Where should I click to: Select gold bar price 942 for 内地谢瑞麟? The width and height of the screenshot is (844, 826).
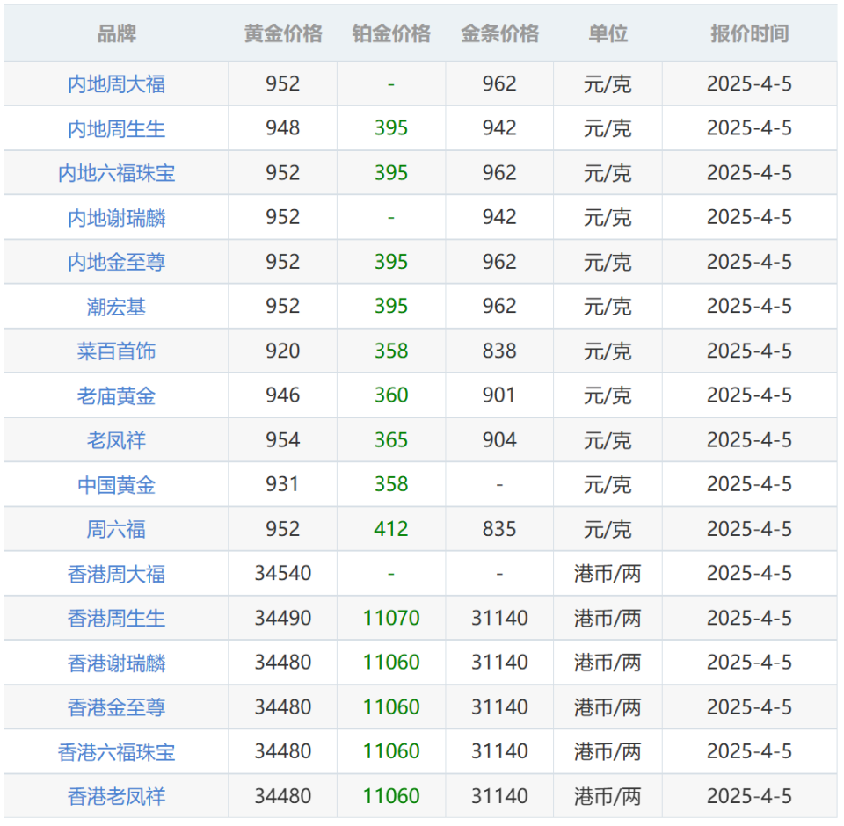[x=499, y=217]
